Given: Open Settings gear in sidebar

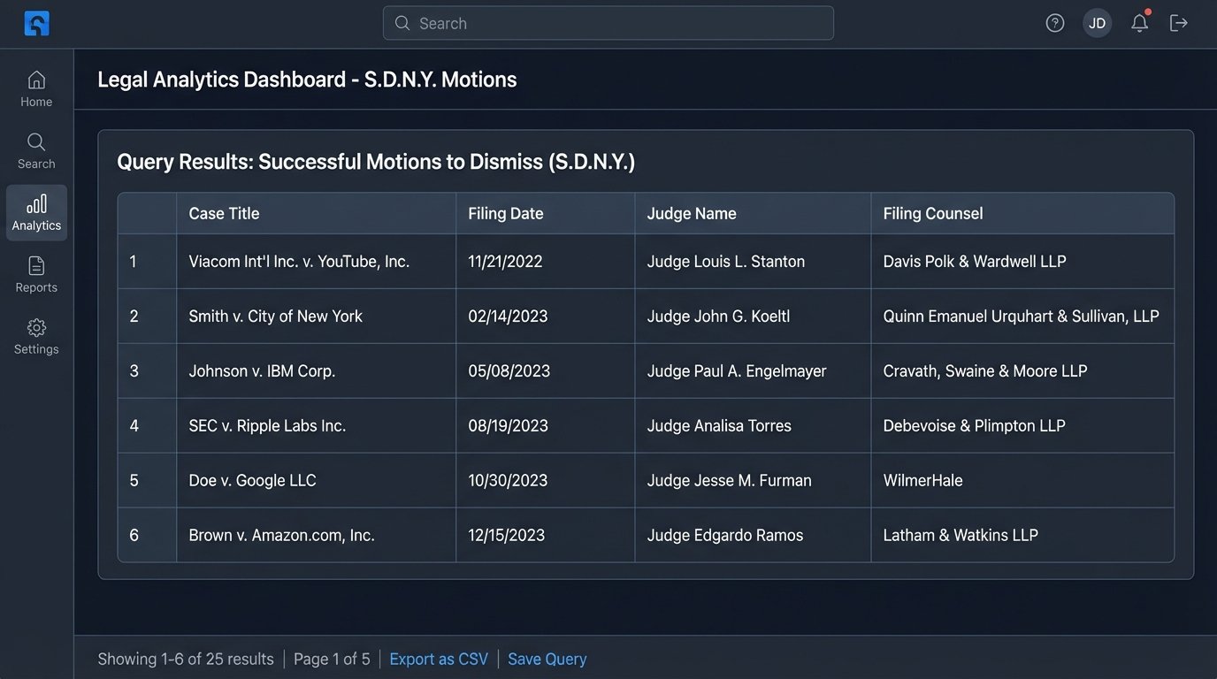Looking at the screenshot, I should [36, 336].
